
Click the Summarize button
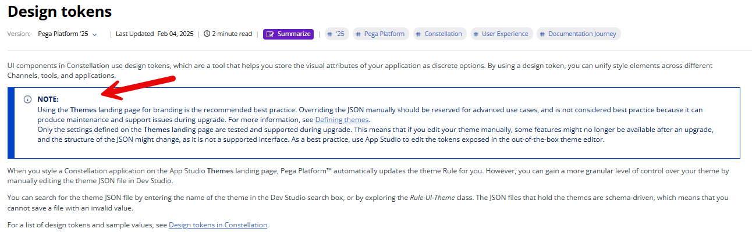(288, 34)
